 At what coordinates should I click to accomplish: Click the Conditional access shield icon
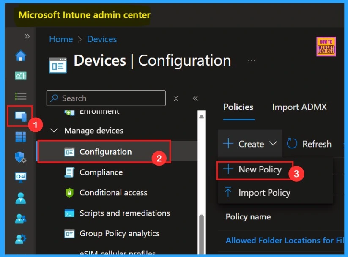pos(69,193)
